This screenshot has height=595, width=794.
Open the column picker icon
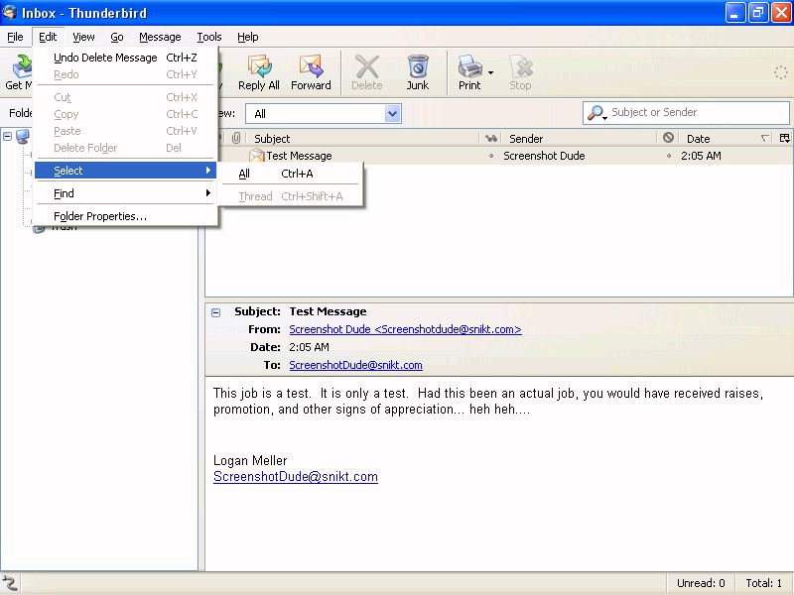click(784, 138)
